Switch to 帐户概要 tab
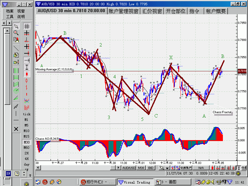Image resolution: width=248 pixels, height=186 pixels. tap(216, 11)
